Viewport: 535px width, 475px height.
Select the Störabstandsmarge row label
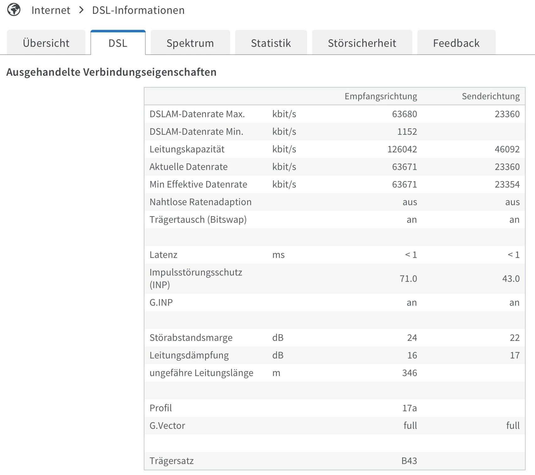[191, 338]
